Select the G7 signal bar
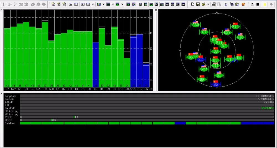 pos(7,58)
